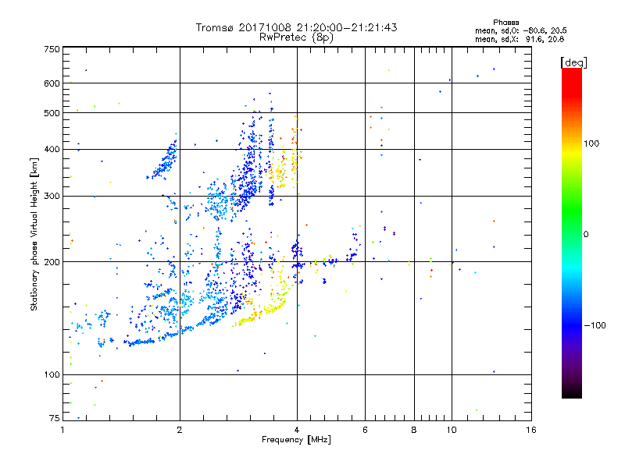
Task: Click the plot title 'Tromsø 20171008 21:20:00-21:21:43'
Action: coord(296,27)
